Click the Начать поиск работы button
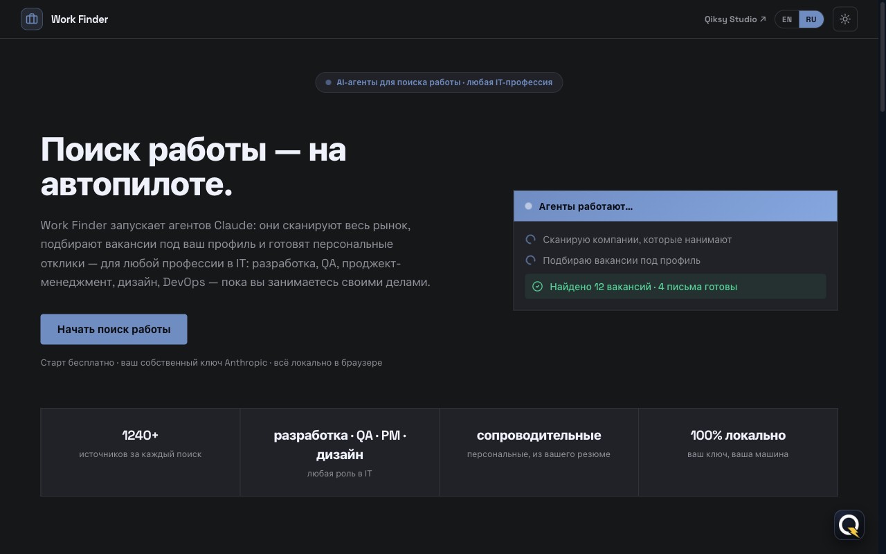 click(114, 329)
